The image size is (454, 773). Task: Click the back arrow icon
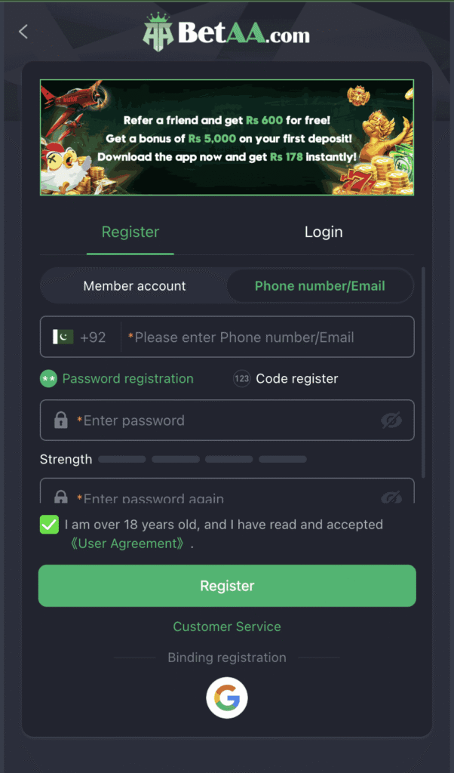pyautogui.click(x=23, y=31)
